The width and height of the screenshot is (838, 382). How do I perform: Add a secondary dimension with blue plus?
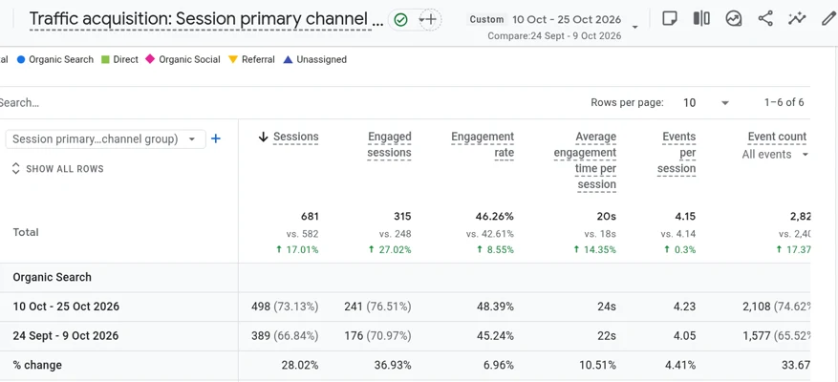(x=215, y=138)
